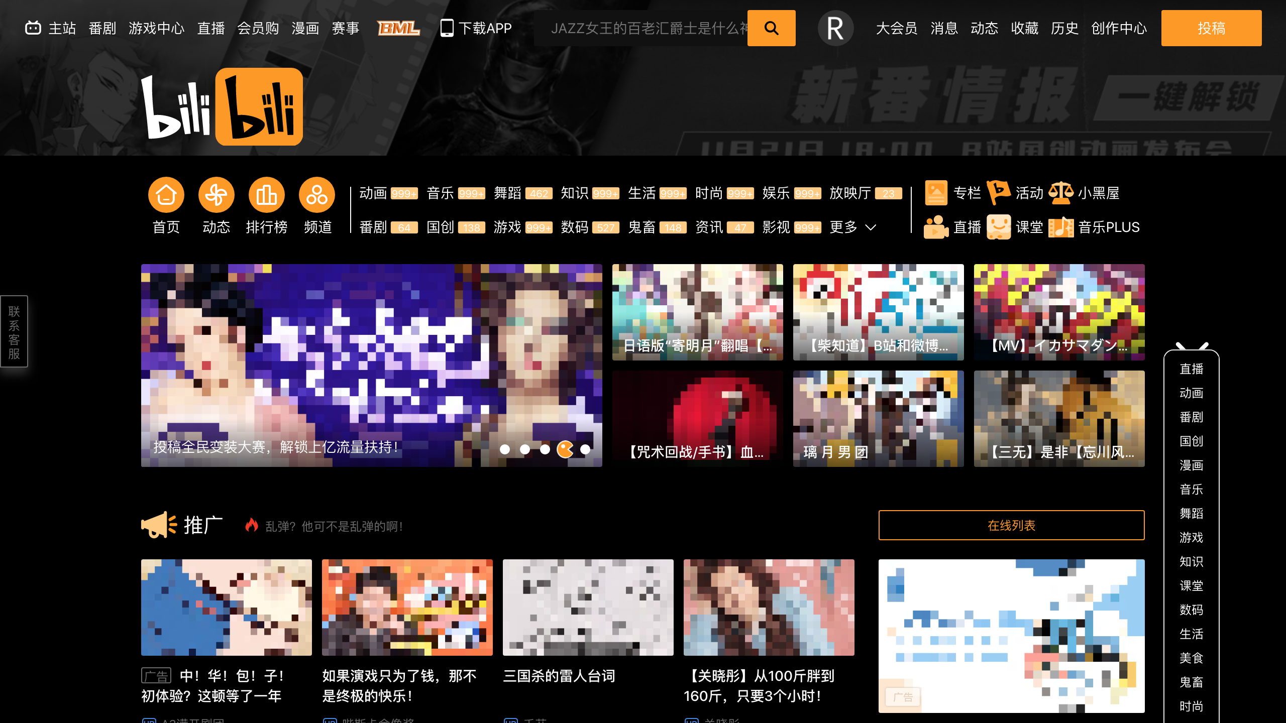Select 鬼畜 category tab
This screenshot has width=1286, height=723.
pos(641,227)
